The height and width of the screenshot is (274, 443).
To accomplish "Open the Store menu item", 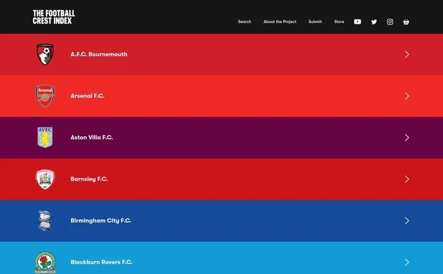I will pyautogui.click(x=339, y=21).
